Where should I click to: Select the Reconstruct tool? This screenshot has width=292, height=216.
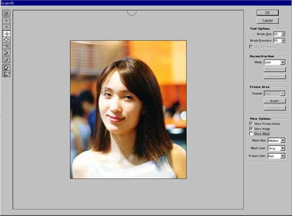tap(6, 60)
